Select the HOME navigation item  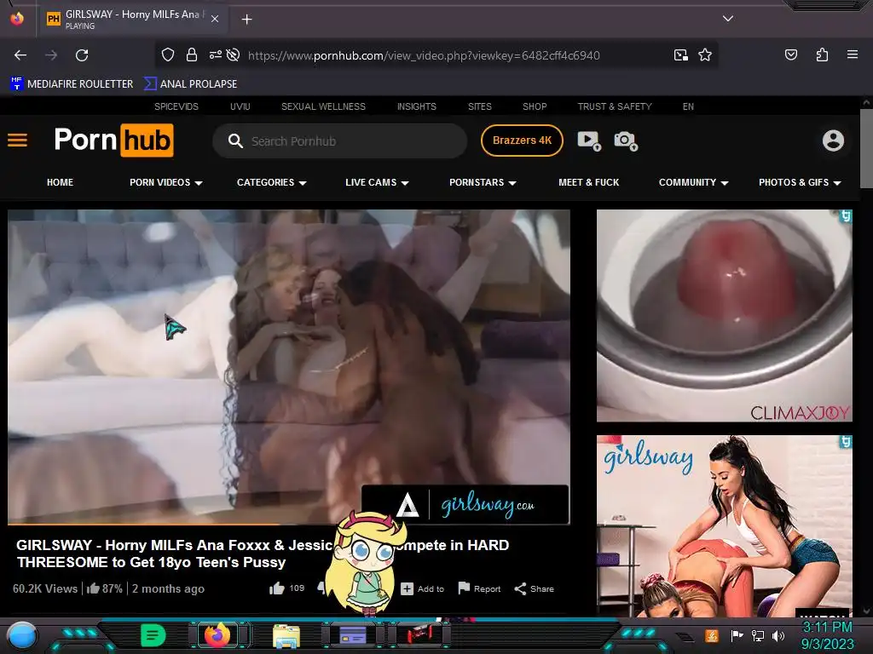click(x=61, y=182)
